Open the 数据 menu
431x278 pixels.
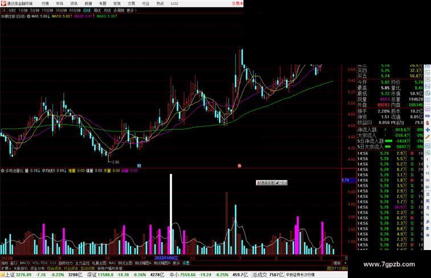click(88, 3)
